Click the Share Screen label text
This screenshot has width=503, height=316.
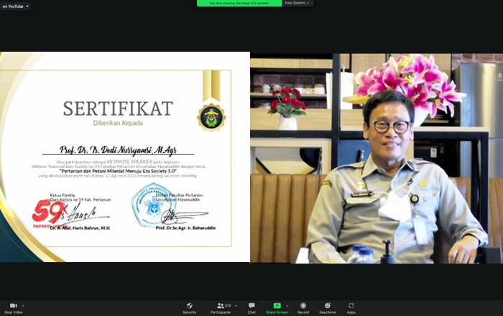[x=277, y=312]
